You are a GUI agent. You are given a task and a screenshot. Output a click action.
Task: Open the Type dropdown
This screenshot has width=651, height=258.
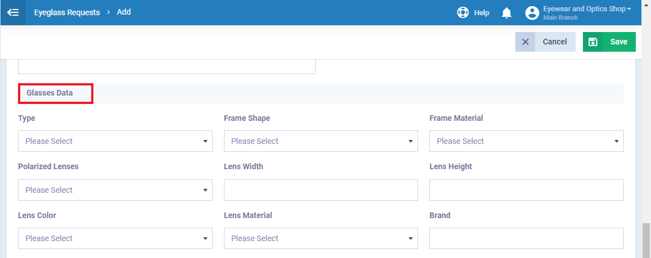click(x=115, y=141)
